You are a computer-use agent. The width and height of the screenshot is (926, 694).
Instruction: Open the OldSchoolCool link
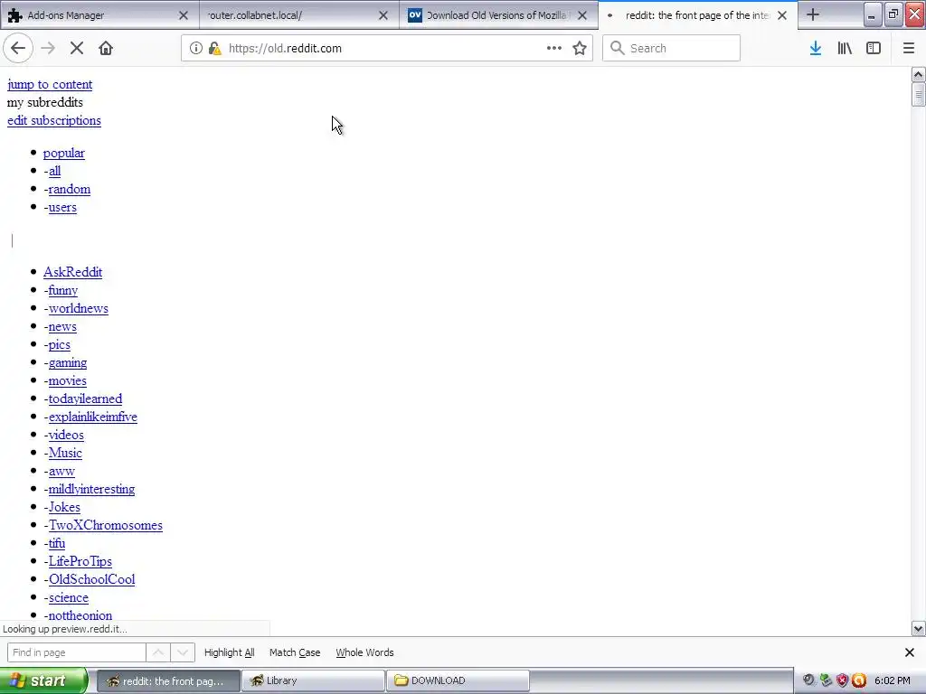tap(91, 579)
